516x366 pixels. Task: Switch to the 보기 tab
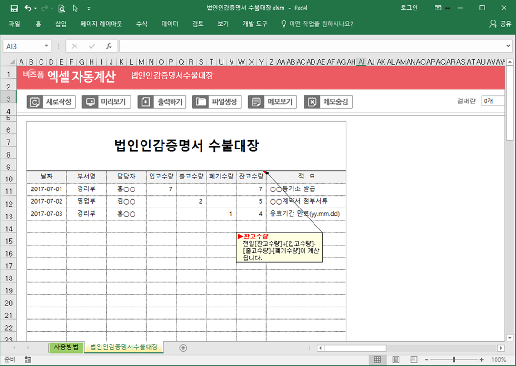click(x=223, y=24)
